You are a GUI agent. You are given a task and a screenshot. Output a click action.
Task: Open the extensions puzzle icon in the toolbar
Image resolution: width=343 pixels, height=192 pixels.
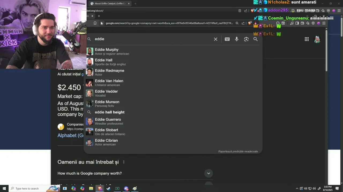[278, 23]
